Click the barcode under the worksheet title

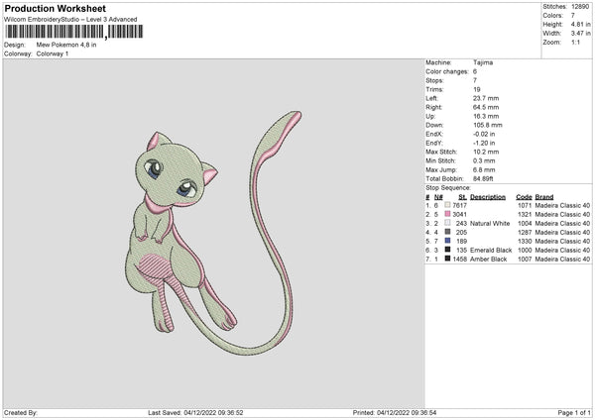[x=74, y=32]
